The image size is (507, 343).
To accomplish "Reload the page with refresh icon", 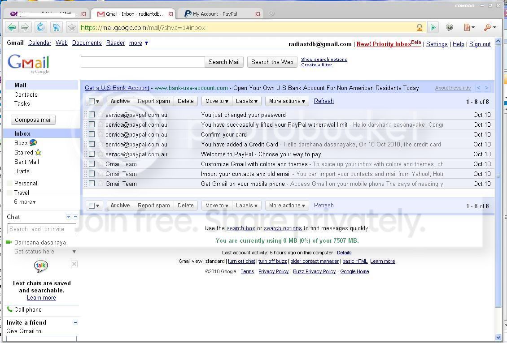I will 40,27.
